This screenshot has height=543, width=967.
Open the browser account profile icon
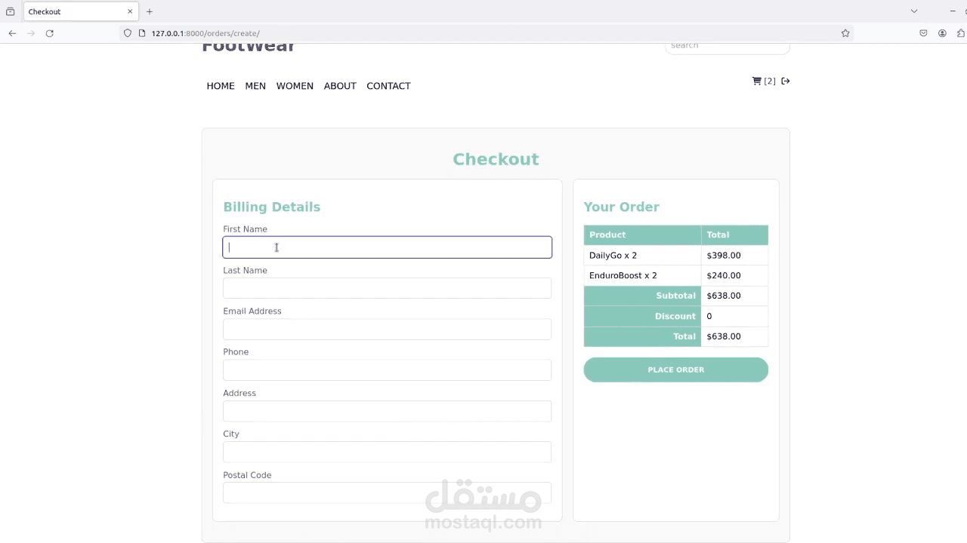point(942,33)
